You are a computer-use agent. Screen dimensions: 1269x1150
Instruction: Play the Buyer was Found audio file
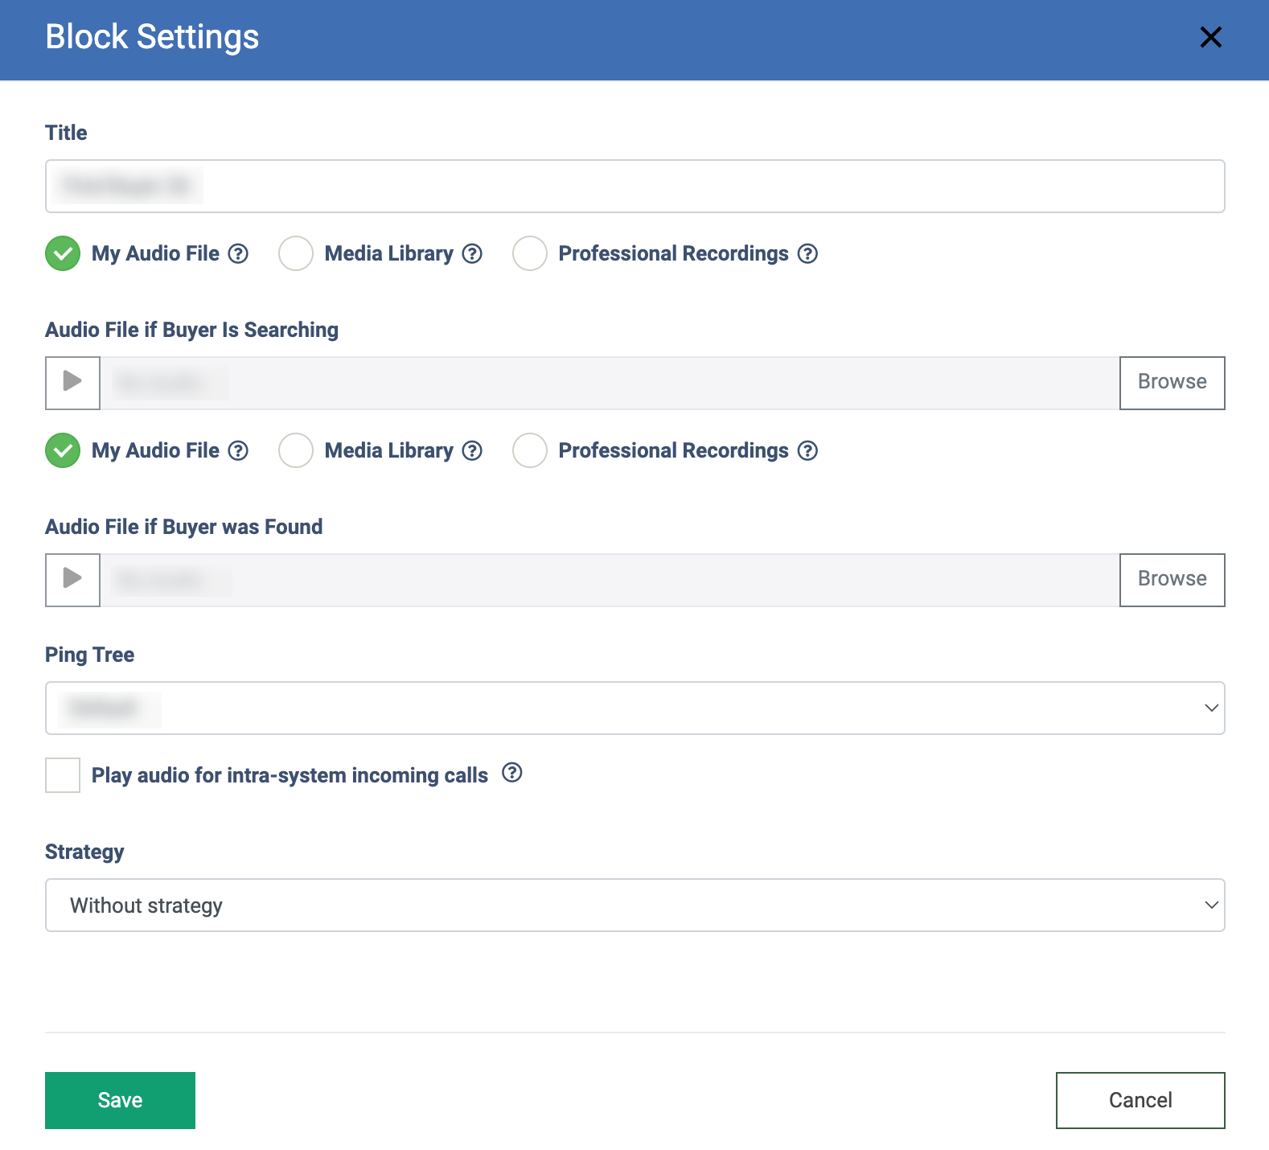click(72, 578)
